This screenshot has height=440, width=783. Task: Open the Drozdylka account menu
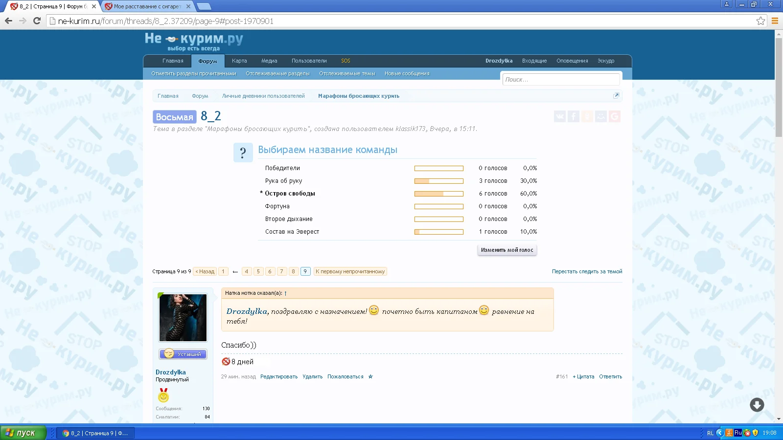click(499, 61)
